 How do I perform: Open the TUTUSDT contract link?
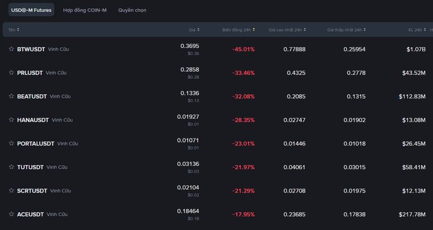click(x=31, y=167)
